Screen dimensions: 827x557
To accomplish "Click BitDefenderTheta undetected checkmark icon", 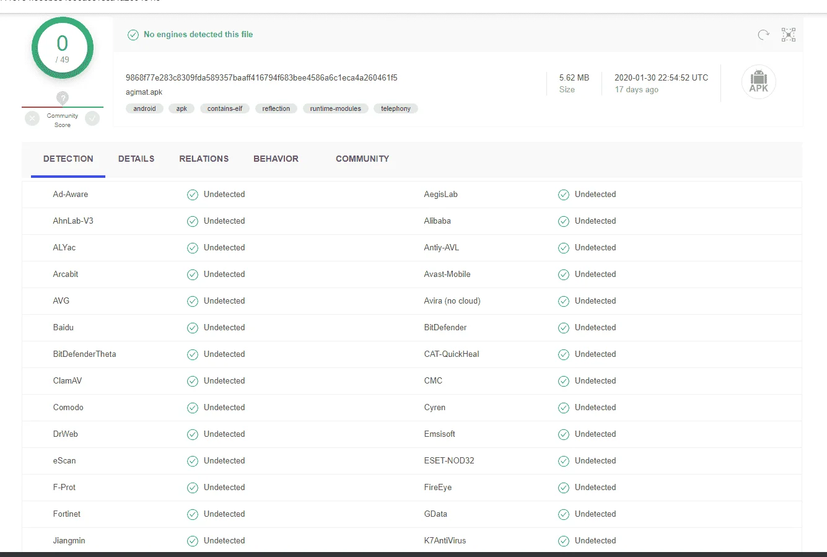I will pyautogui.click(x=193, y=354).
